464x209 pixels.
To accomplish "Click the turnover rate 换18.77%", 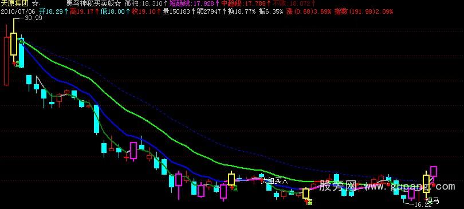I will click(241, 12).
